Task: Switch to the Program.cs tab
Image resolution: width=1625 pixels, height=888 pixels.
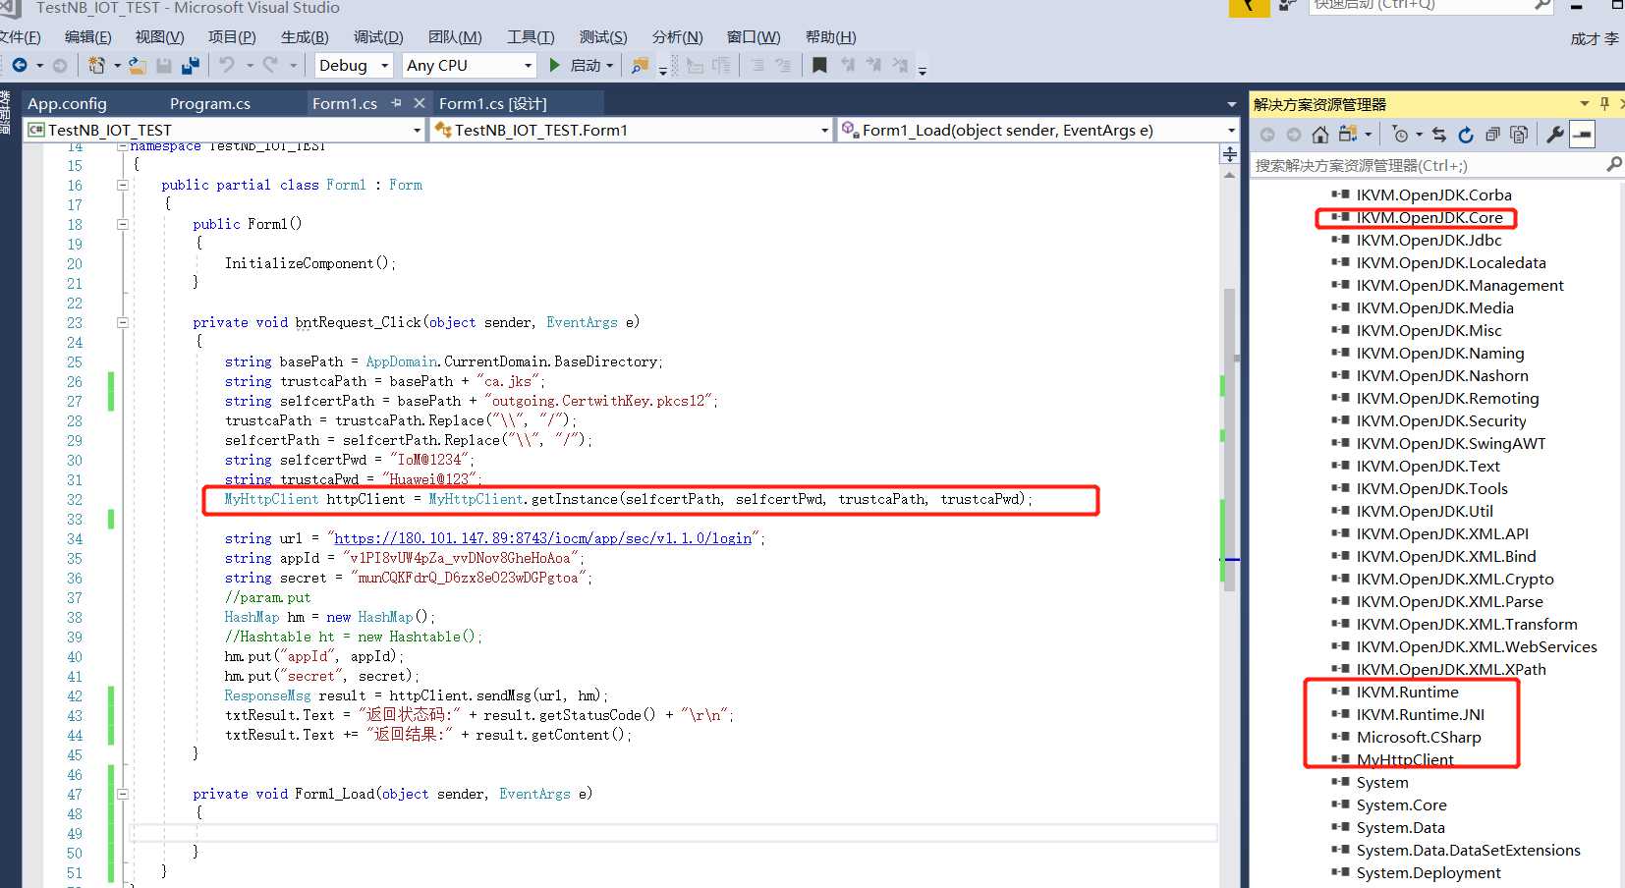Action: point(210,103)
